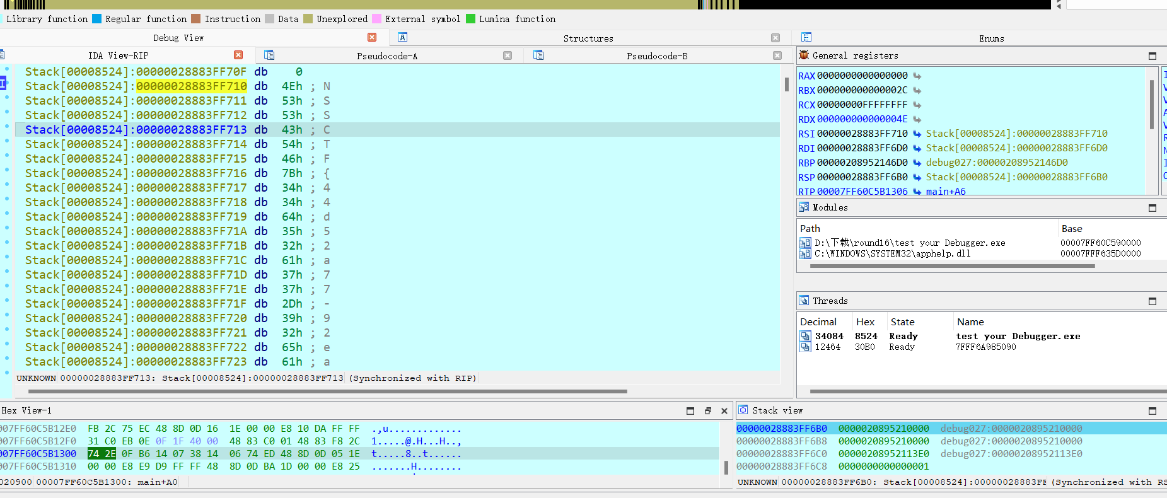Image resolution: width=1167 pixels, height=498 pixels.
Task: Maximize the Threads panel
Action: pos(1152,301)
